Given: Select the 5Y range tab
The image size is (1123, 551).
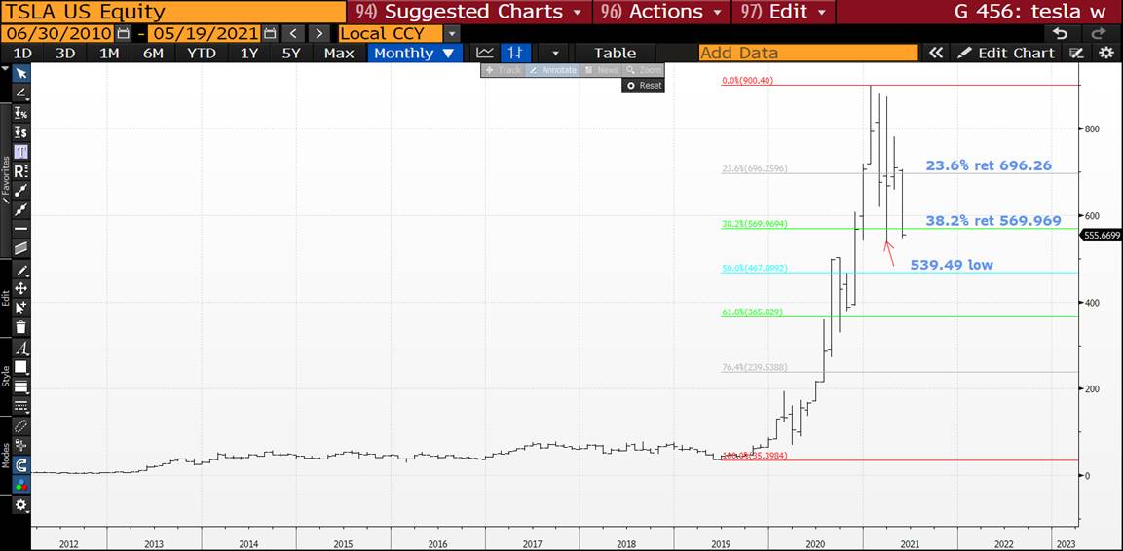Looking at the screenshot, I should [291, 53].
